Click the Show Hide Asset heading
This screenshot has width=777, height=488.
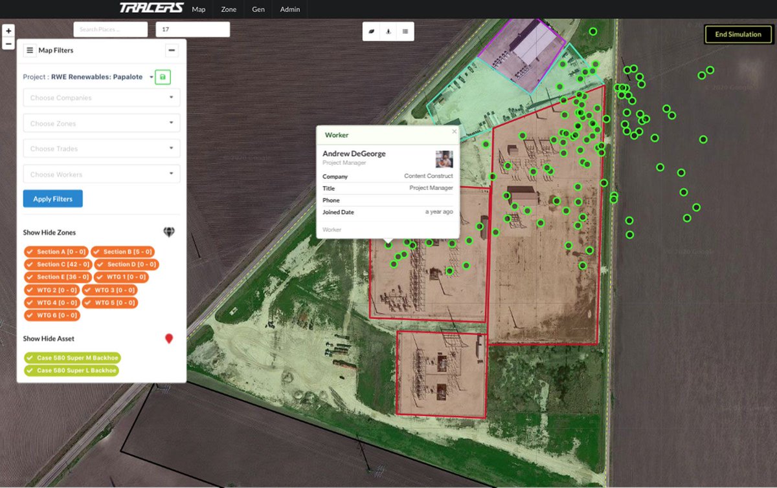pos(49,339)
